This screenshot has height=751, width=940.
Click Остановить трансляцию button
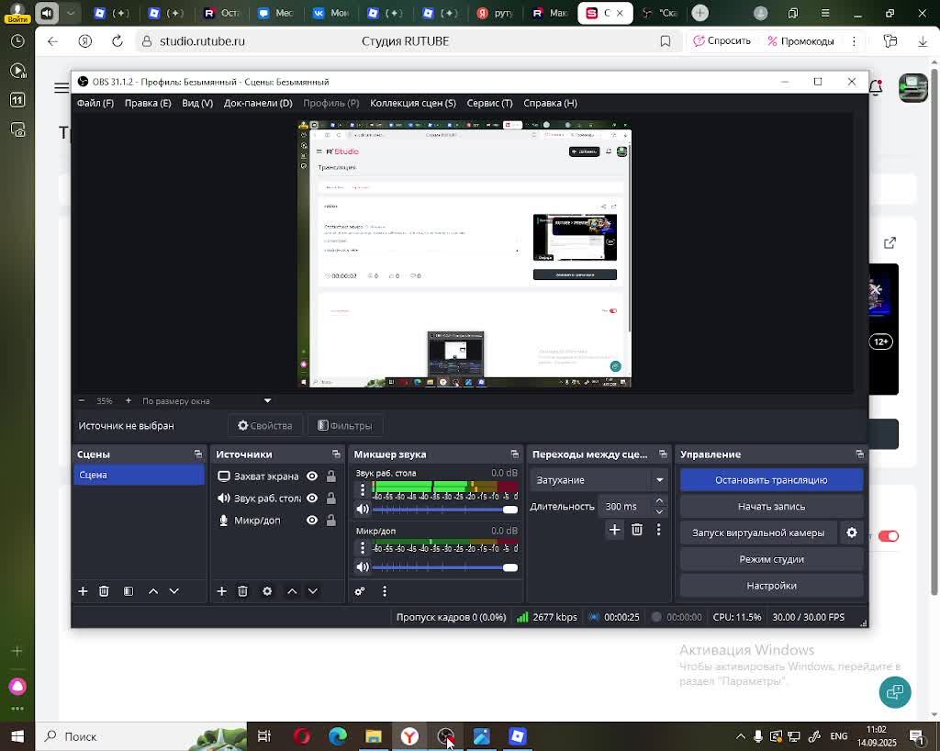click(771, 480)
